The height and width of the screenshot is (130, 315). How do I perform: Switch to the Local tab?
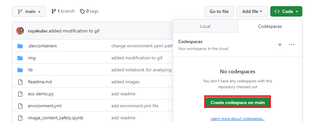pyautogui.click(x=205, y=26)
